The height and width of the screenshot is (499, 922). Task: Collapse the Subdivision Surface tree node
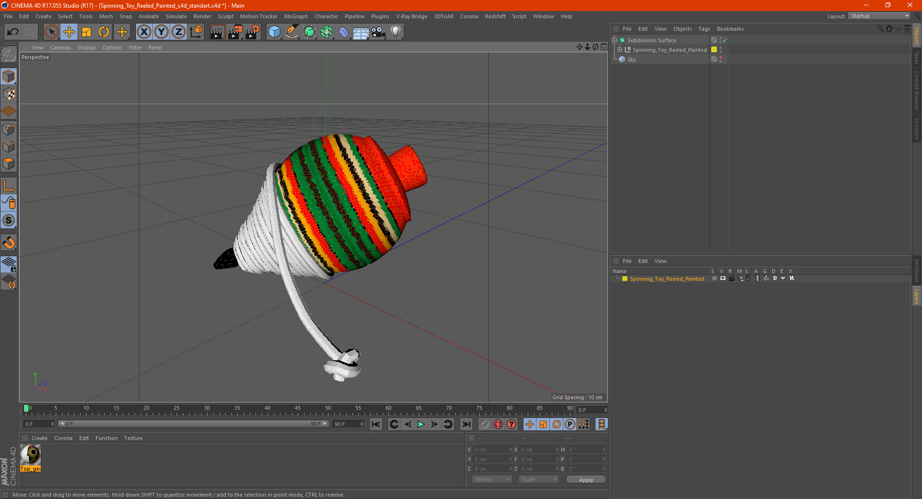pos(614,40)
